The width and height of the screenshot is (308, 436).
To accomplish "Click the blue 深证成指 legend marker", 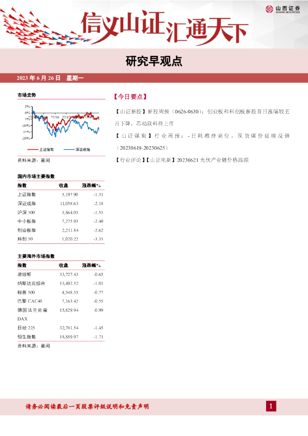I will (x=69, y=150).
